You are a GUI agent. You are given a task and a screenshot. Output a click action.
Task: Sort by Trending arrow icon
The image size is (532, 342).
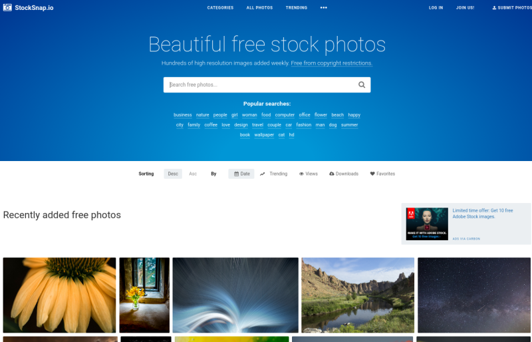tap(262, 174)
